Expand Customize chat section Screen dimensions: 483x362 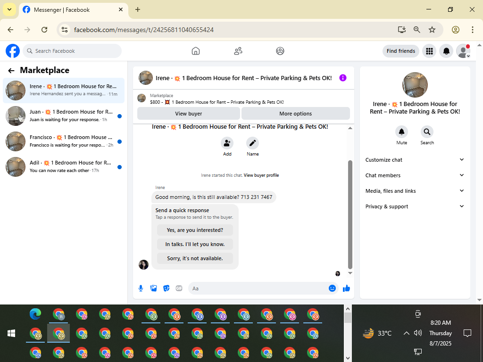pyautogui.click(x=415, y=160)
